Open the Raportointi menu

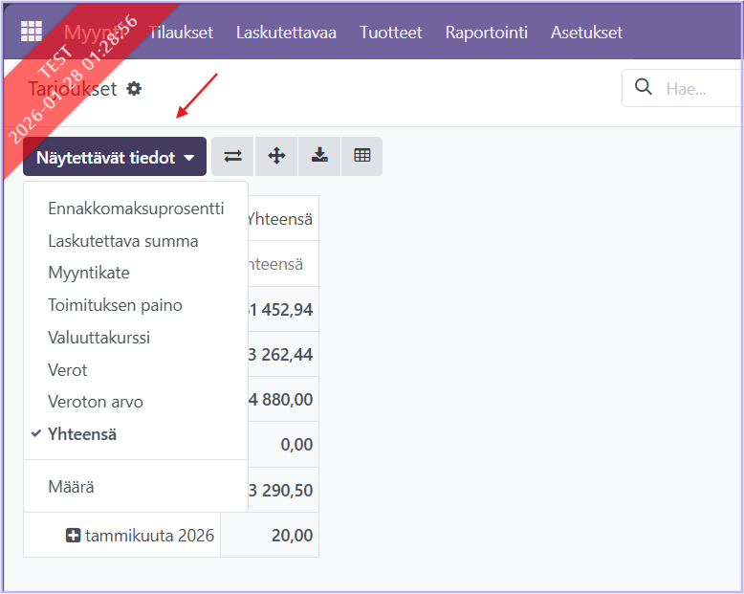click(x=486, y=33)
